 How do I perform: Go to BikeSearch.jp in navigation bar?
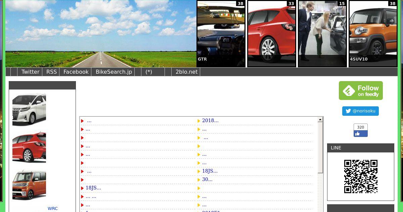114,72
